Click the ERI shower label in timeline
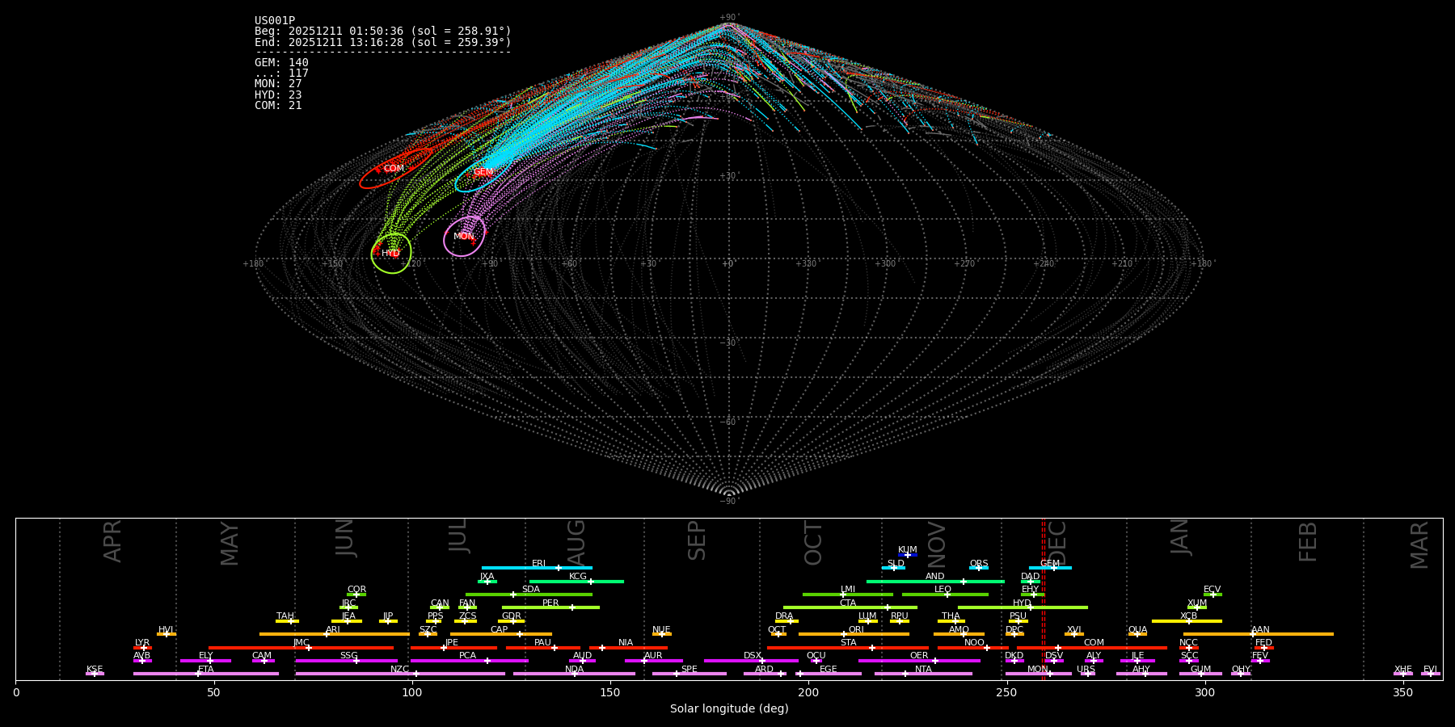The image size is (1455, 727). click(x=538, y=564)
